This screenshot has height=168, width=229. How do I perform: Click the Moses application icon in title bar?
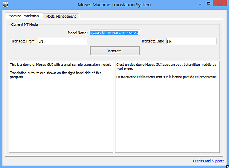[x=5, y=4]
